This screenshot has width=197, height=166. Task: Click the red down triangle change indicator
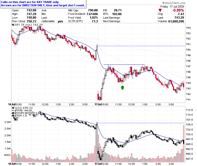(x=160, y=10)
